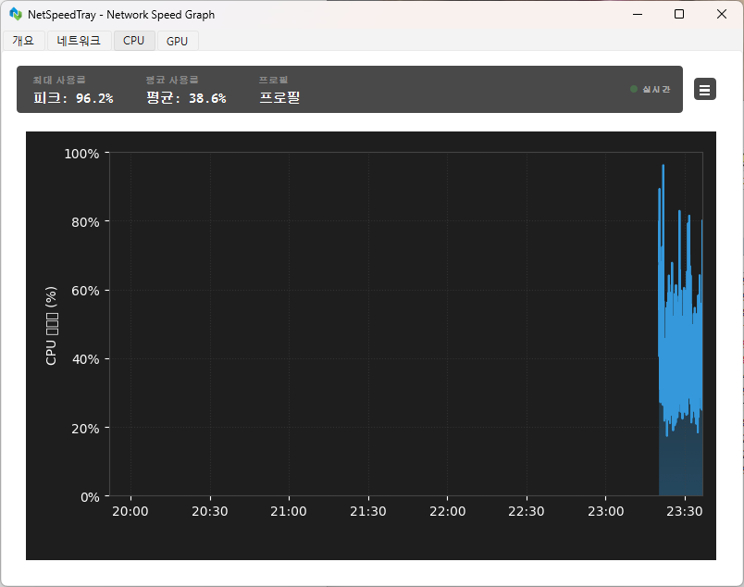The width and height of the screenshot is (744, 587).
Task: Click the 22:00 time axis label
Action: (448, 511)
